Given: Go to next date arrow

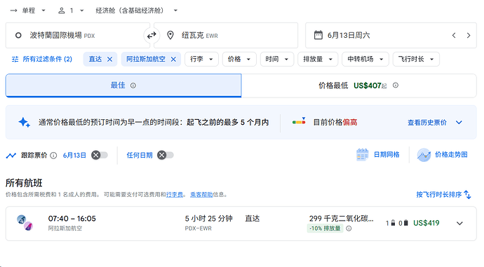Looking at the screenshot, I should click(469, 36).
